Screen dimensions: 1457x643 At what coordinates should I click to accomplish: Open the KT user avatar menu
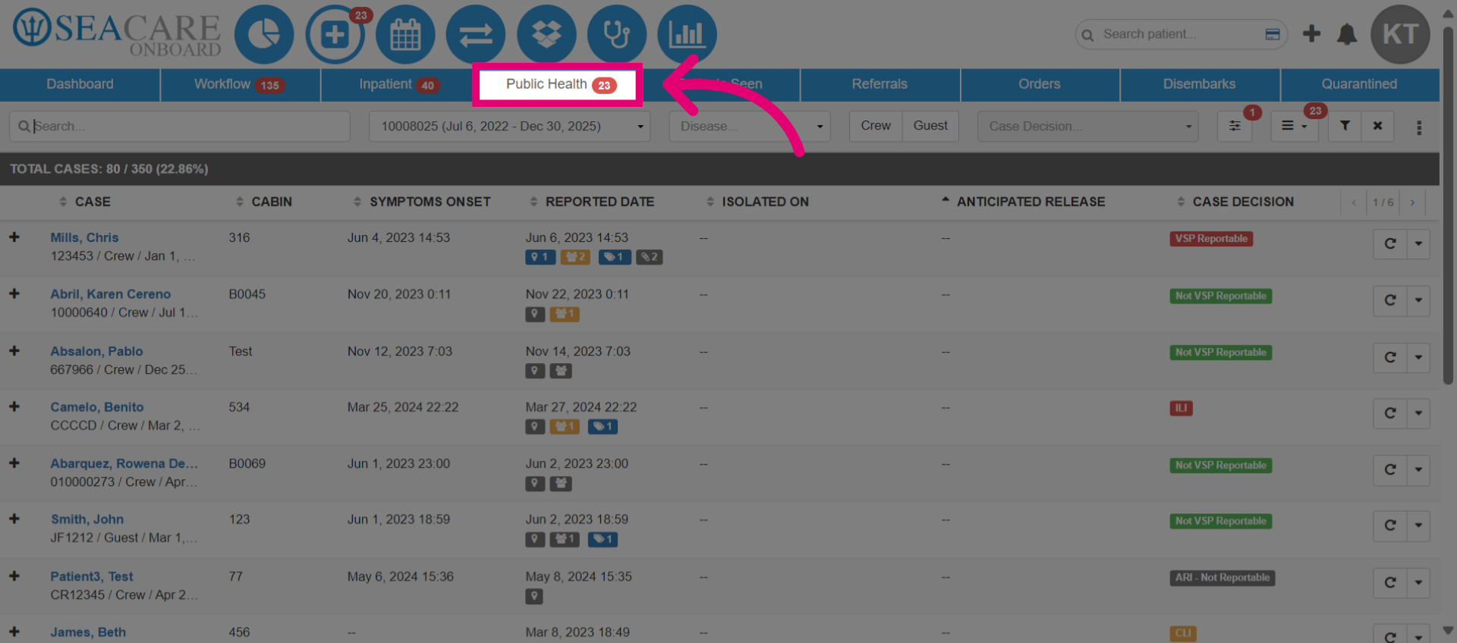click(x=1400, y=34)
